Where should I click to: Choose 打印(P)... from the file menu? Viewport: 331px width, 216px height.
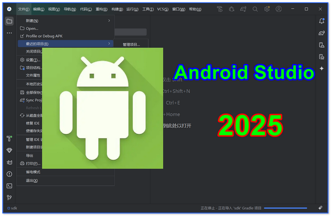(30, 164)
